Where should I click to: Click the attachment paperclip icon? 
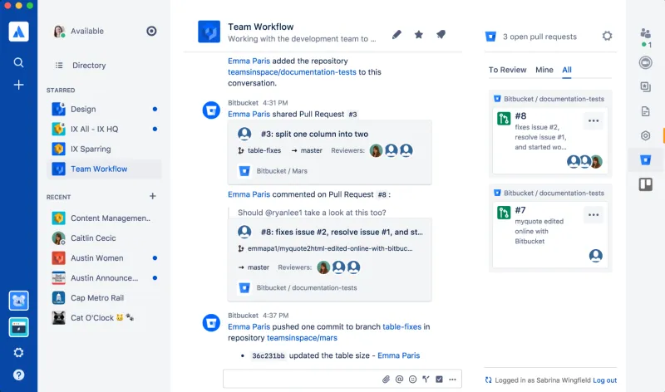pos(386,380)
